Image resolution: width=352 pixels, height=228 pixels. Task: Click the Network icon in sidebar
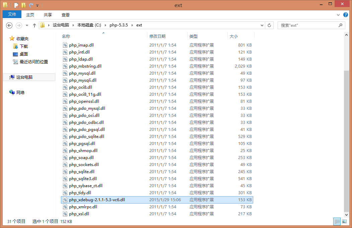(x=12, y=92)
